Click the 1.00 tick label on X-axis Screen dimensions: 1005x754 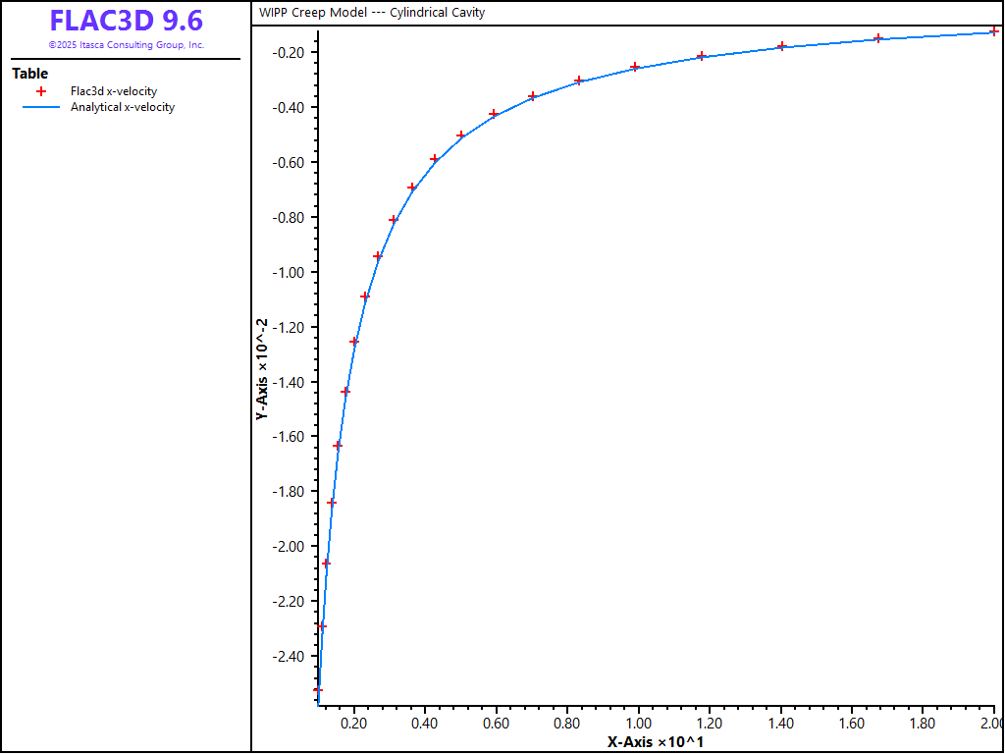point(638,724)
